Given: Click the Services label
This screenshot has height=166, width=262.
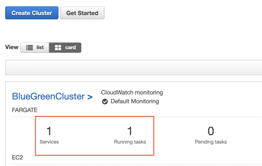Looking at the screenshot, I should pos(49,142).
